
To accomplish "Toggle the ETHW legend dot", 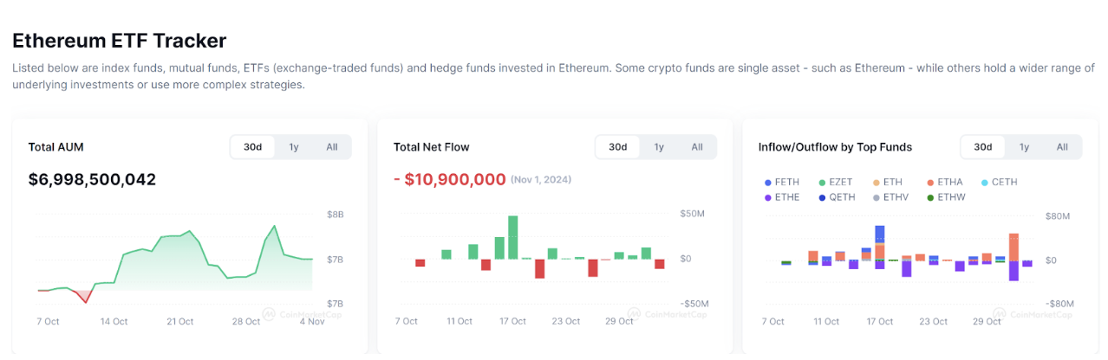I will pos(929,197).
